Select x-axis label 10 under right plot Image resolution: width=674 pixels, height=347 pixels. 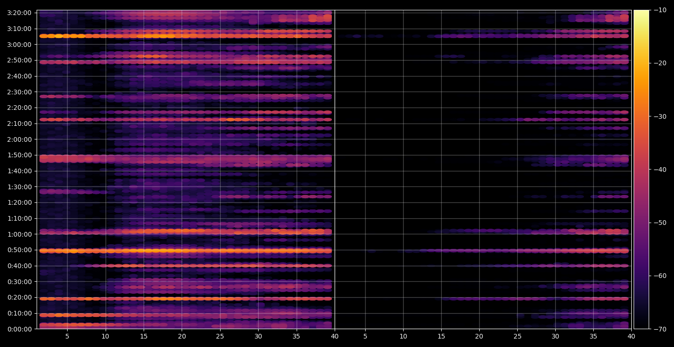coord(403,336)
